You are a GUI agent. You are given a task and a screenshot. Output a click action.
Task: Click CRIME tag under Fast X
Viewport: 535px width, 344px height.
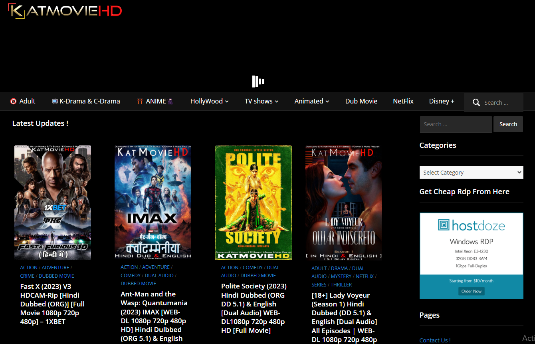(27, 276)
